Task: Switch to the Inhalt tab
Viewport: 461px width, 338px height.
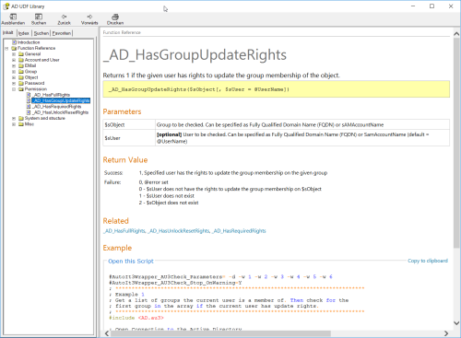Action: [8, 32]
